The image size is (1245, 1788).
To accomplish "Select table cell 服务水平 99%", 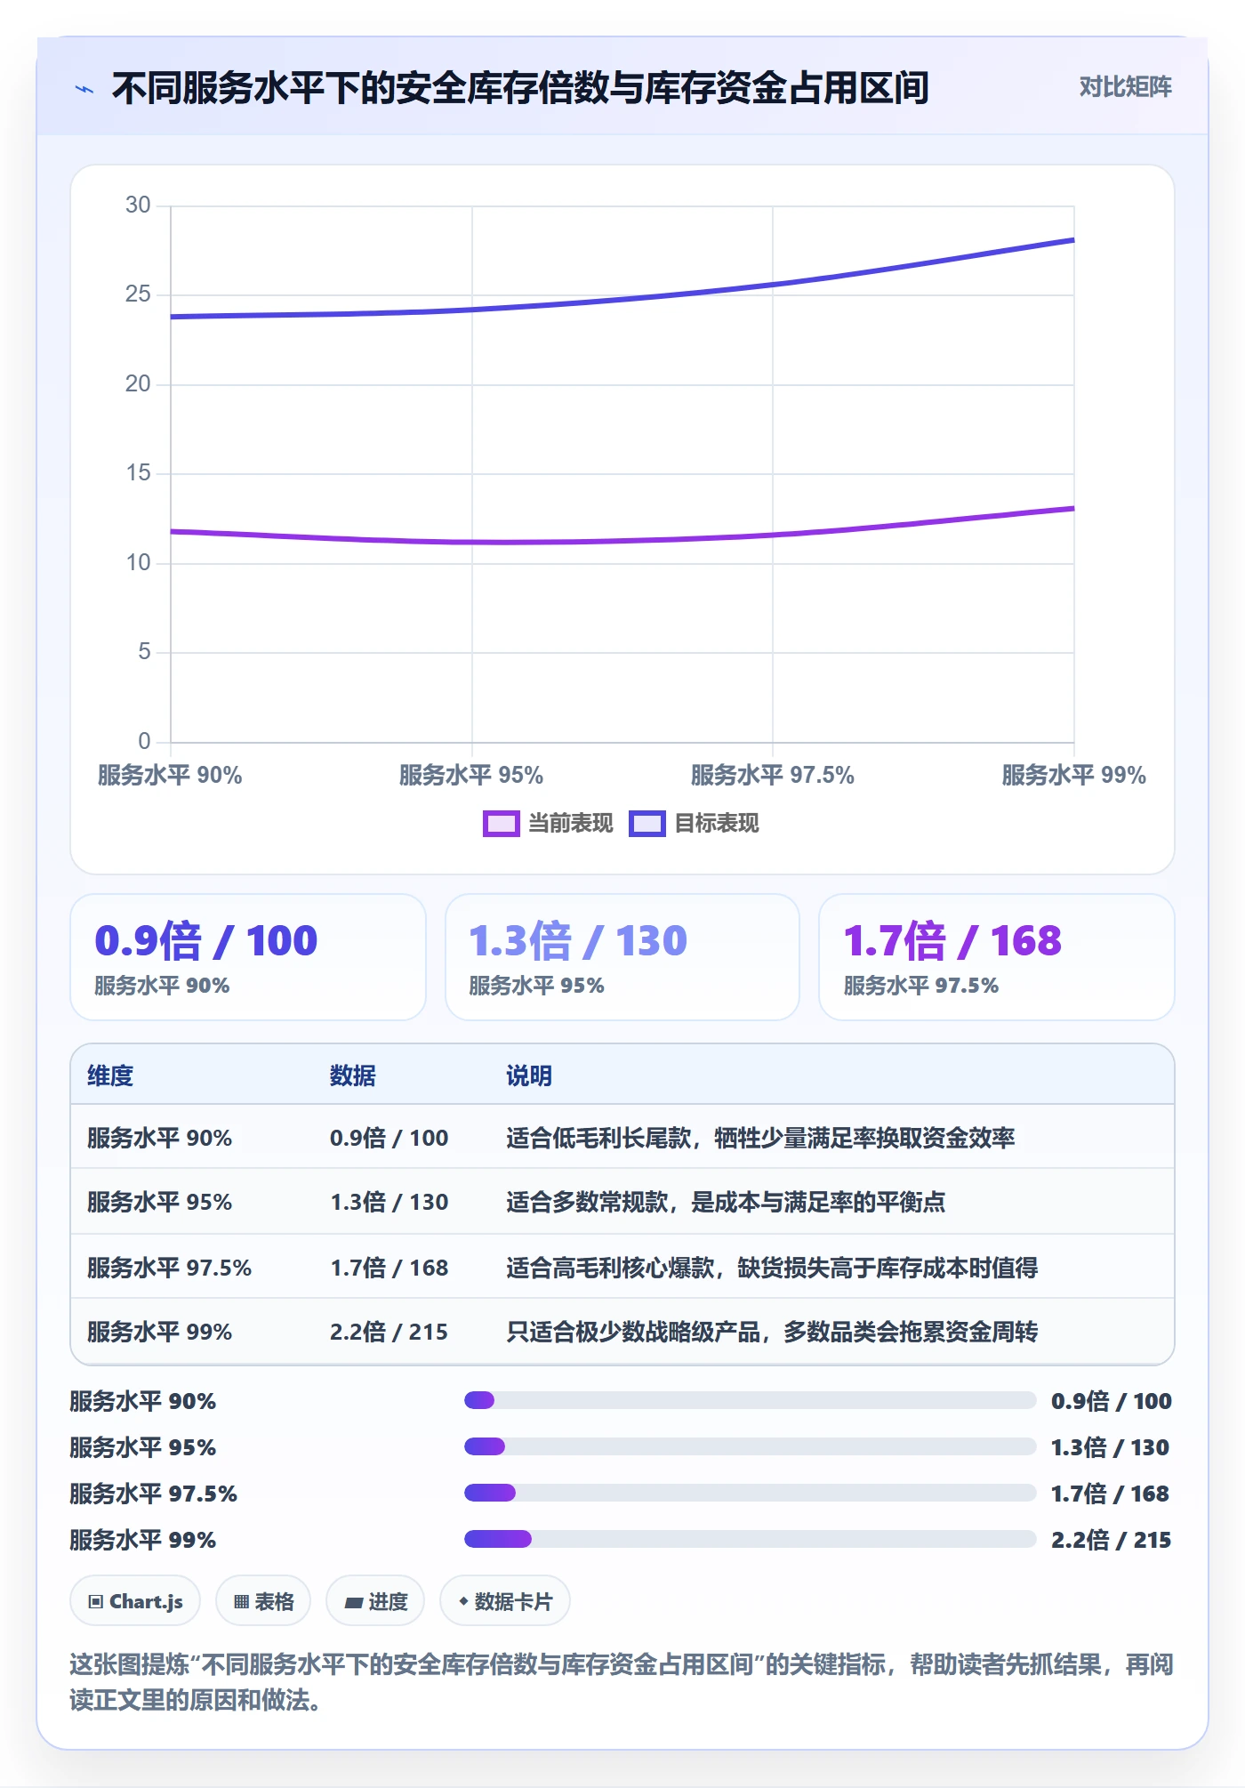I will (x=159, y=1332).
